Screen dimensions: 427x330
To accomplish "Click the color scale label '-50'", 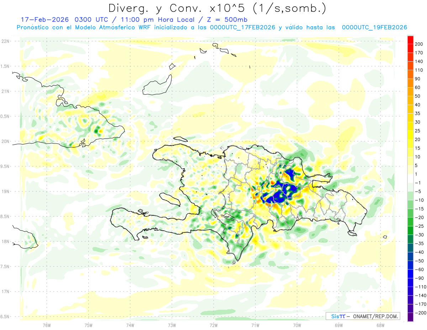I will tap(420, 261).
